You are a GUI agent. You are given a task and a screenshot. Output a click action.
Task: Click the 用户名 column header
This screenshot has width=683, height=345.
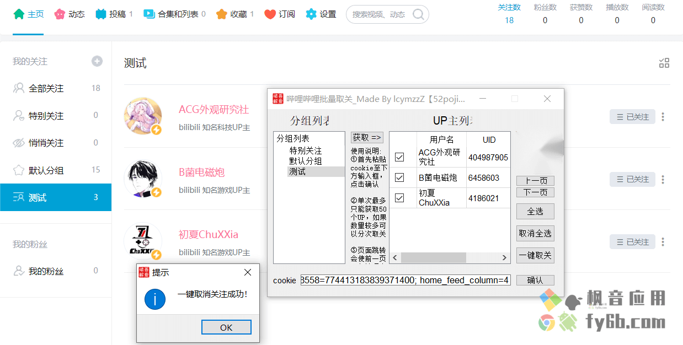(x=442, y=139)
